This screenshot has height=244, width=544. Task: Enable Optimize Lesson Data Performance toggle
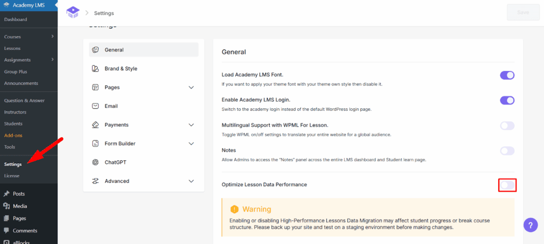tap(507, 185)
